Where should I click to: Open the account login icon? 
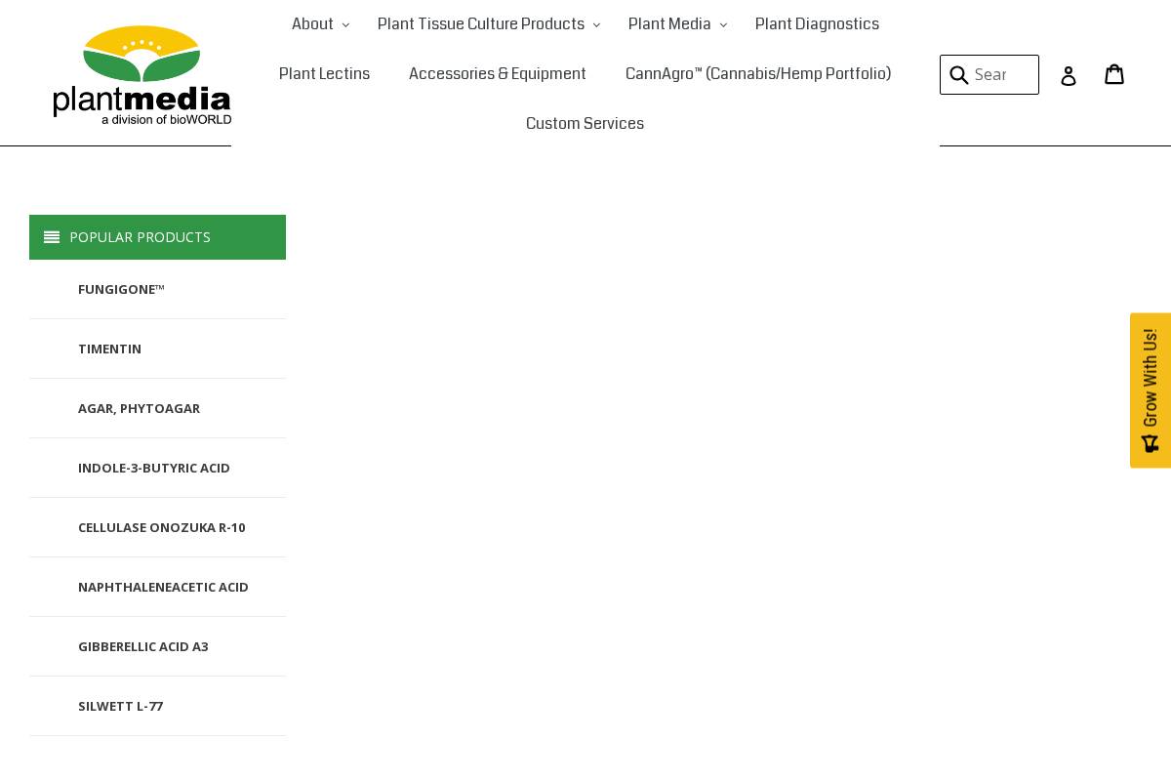1069,75
